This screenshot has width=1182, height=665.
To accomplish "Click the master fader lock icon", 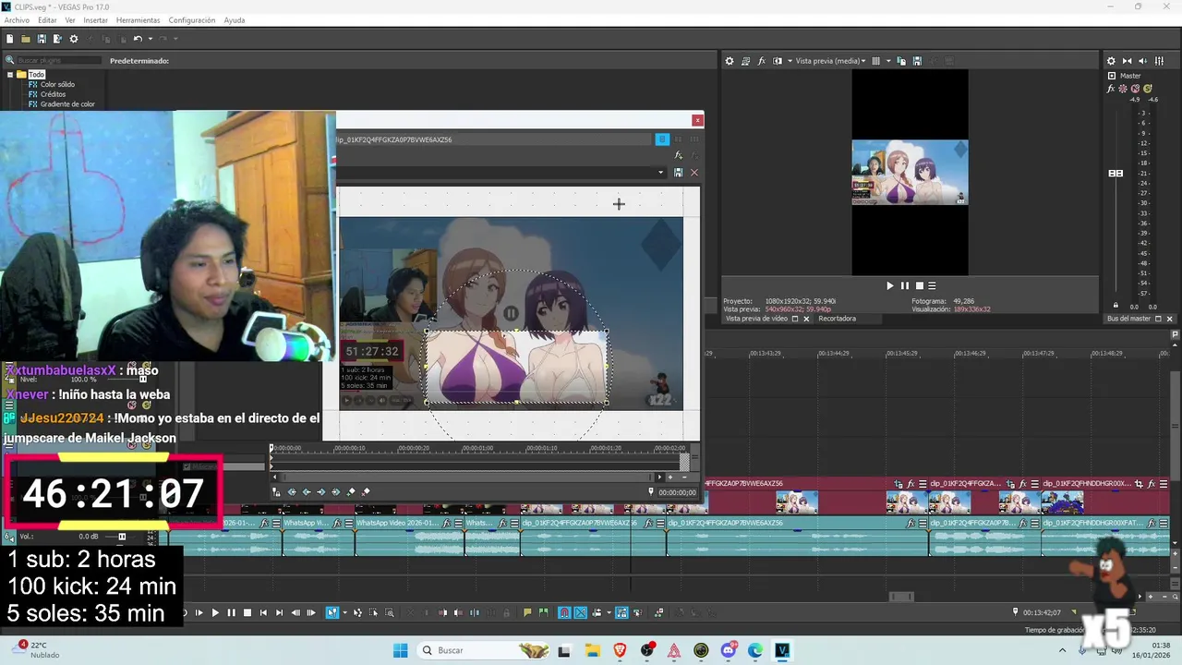I will tap(1116, 306).
